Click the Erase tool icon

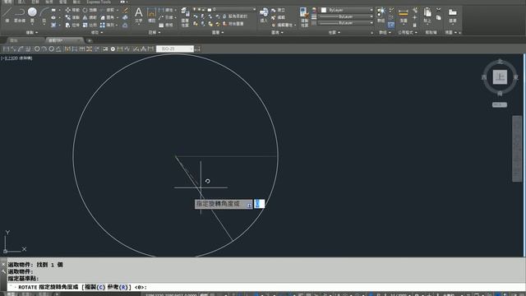[x=126, y=10]
